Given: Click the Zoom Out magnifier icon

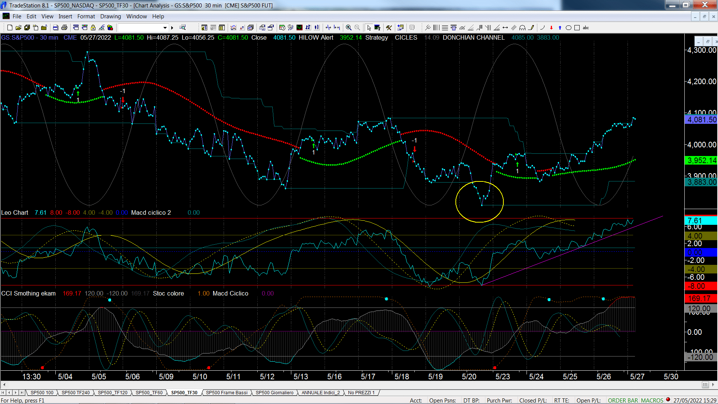Looking at the screenshot, I should pyautogui.click(x=357, y=27).
